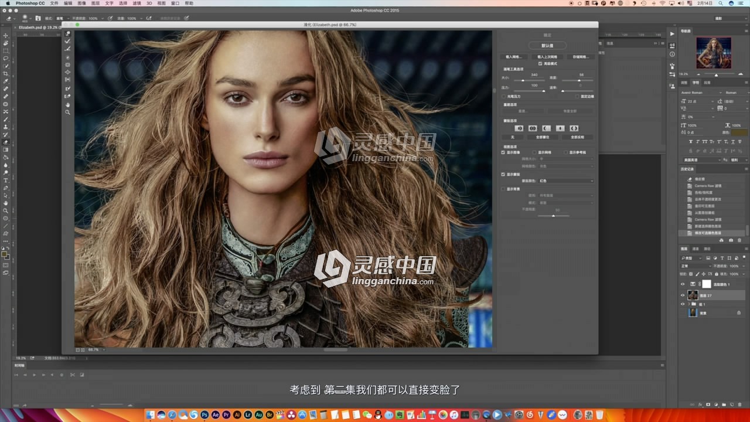Click the Invert All button
750x422 pixels.
coord(578,137)
